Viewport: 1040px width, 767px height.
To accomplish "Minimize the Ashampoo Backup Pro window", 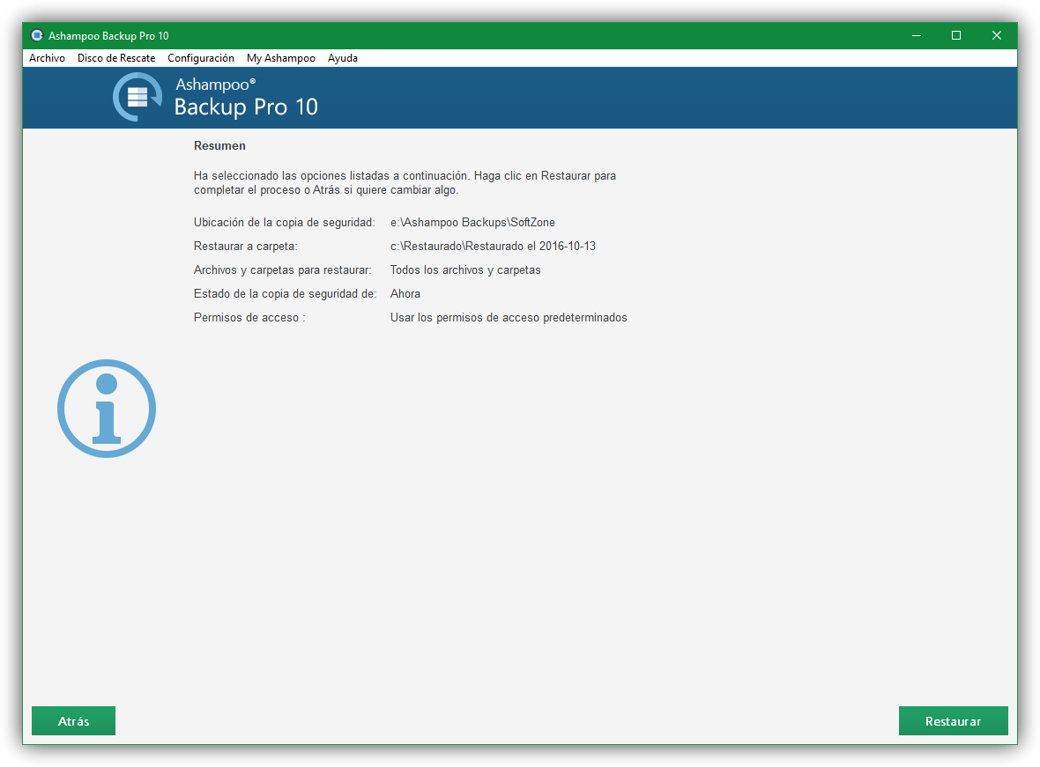I will pyautogui.click(x=917, y=36).
